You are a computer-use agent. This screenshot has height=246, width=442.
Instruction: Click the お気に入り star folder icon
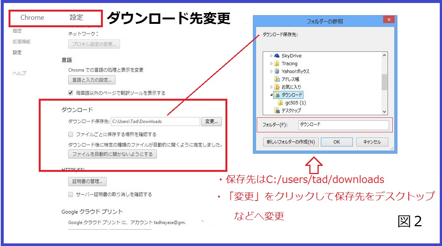coord(277,87)
